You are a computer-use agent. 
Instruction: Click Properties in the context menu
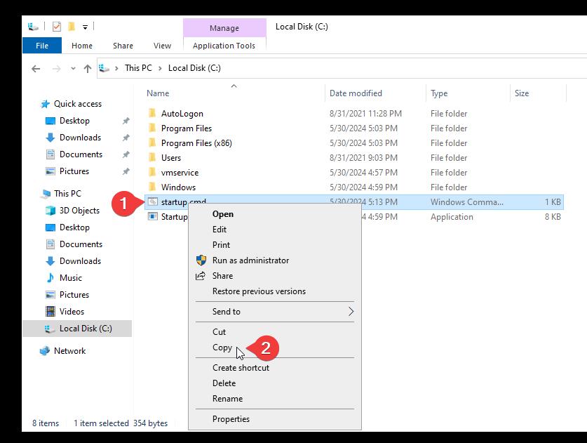click(x=231, y=418)
